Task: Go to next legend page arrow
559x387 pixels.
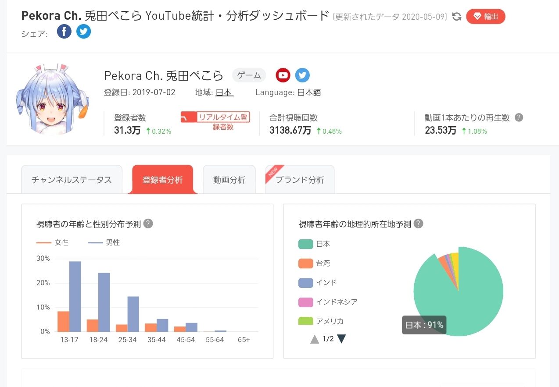Action: click(x=341, y=339)
